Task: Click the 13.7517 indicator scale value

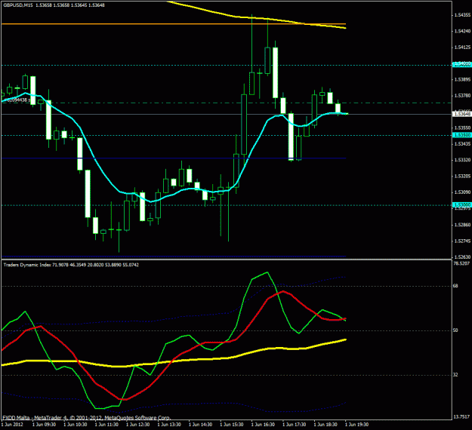Action: point(461,416)
